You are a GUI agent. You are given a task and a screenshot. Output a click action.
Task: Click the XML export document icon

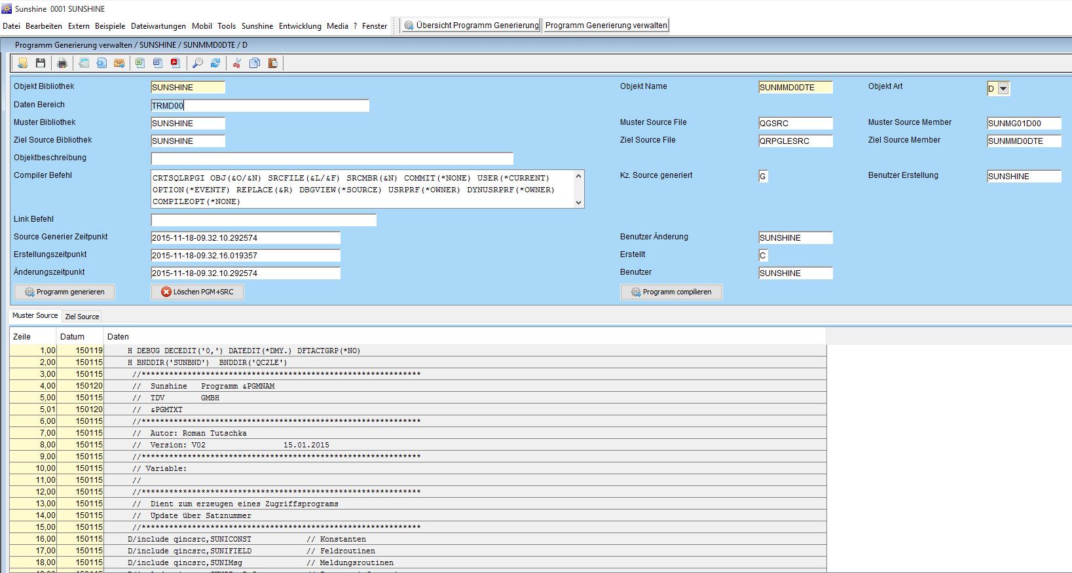tap(102, 63)
